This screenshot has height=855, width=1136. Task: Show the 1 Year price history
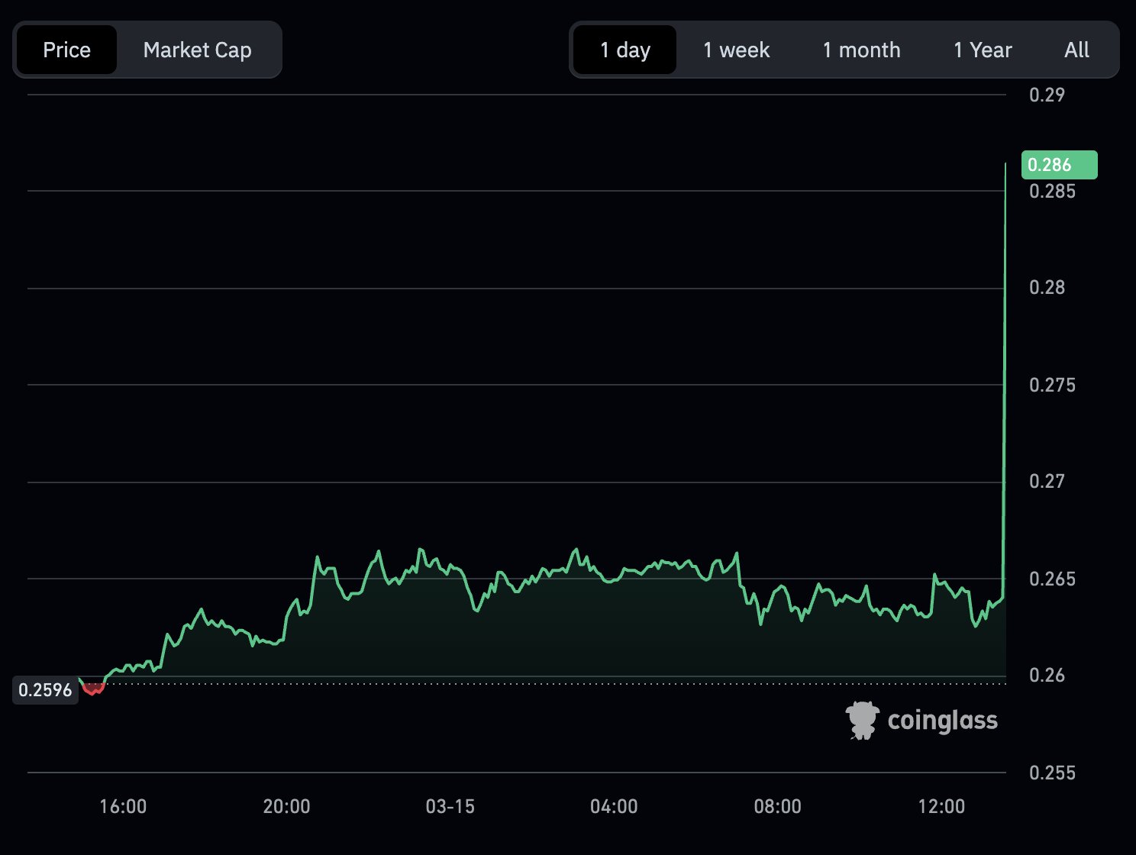(x=982, y=50)
